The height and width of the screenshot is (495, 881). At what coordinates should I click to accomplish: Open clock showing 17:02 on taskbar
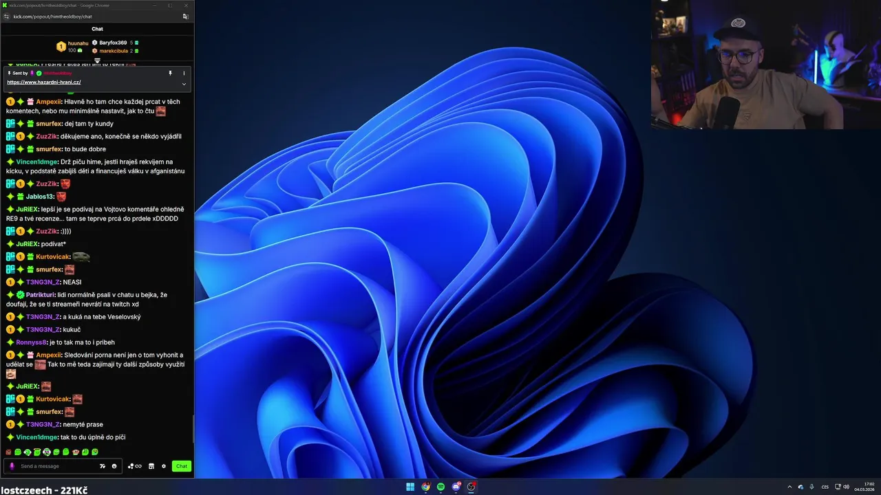[864, 487]
